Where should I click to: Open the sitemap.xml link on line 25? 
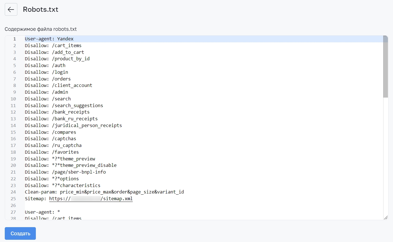point(91,199)
